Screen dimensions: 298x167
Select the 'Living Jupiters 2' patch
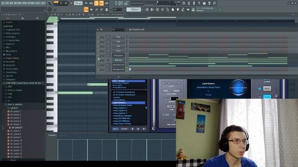coord(120,110)
